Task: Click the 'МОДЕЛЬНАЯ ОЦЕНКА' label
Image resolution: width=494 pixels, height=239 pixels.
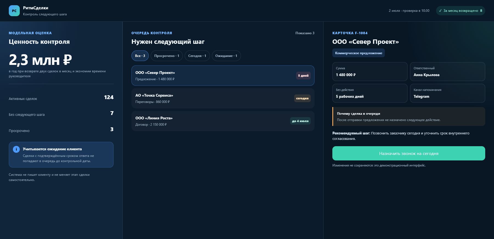Action: 30,33
